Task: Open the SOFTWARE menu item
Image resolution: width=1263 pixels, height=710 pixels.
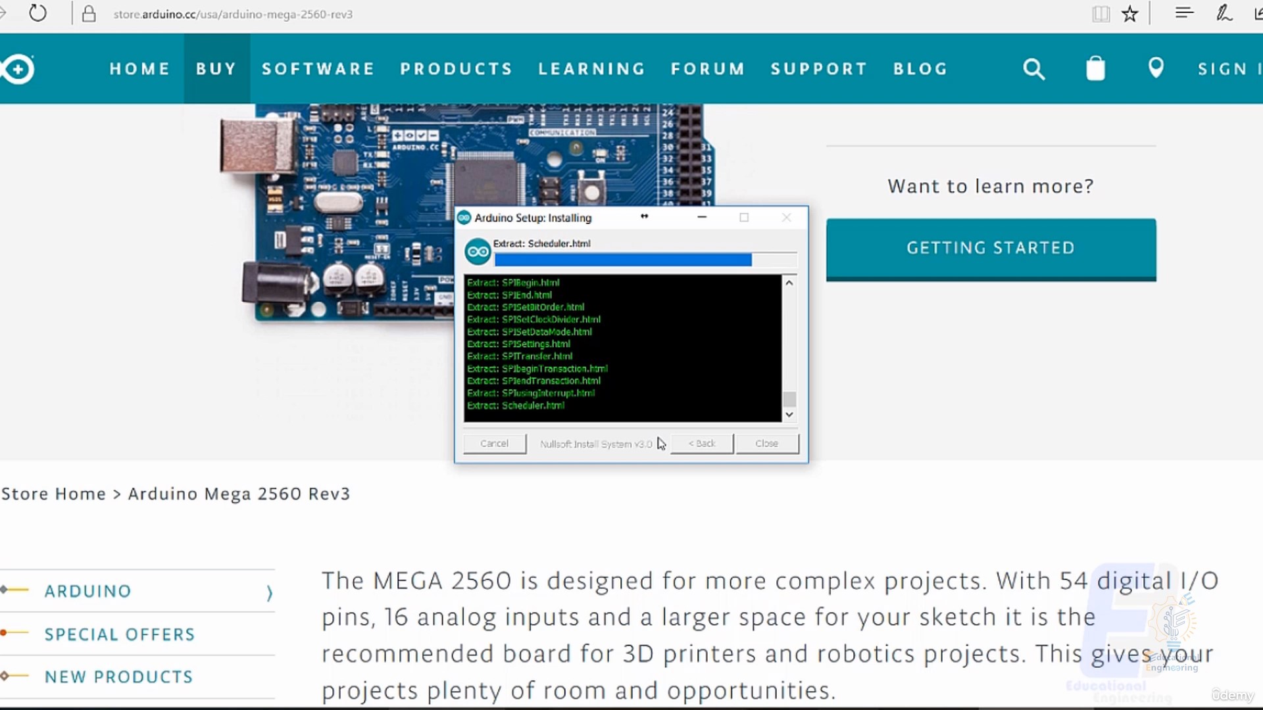Action: pyautogui.click(x=318, y=69)
